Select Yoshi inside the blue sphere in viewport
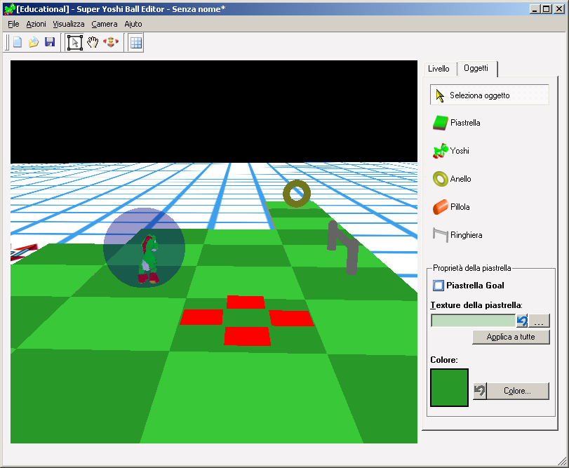569x468 pixels. (x=149, y=259)
